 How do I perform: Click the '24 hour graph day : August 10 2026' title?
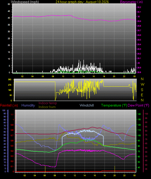pos(82,2)
